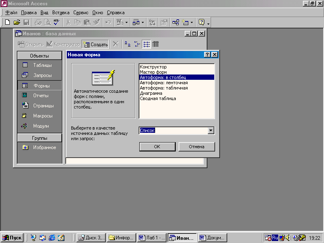Open Analyze dropdown arrow
Screen dimensions: 324x243
click(143, 22)
